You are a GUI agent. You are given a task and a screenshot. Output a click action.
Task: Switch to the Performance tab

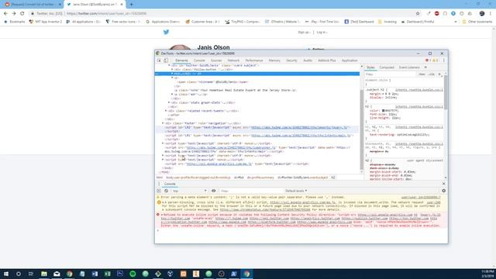(254, 60)
